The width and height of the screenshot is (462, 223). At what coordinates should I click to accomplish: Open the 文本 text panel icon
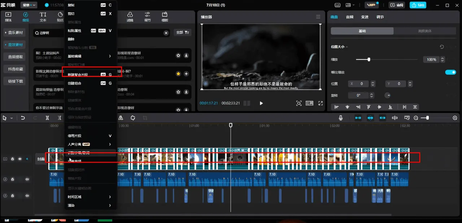coord(43,17)
